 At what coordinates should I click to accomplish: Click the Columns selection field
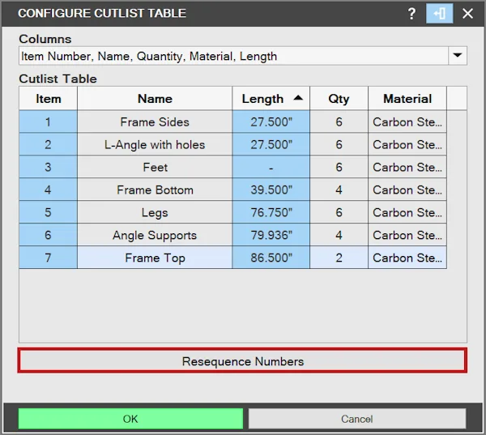coord(234,56)
